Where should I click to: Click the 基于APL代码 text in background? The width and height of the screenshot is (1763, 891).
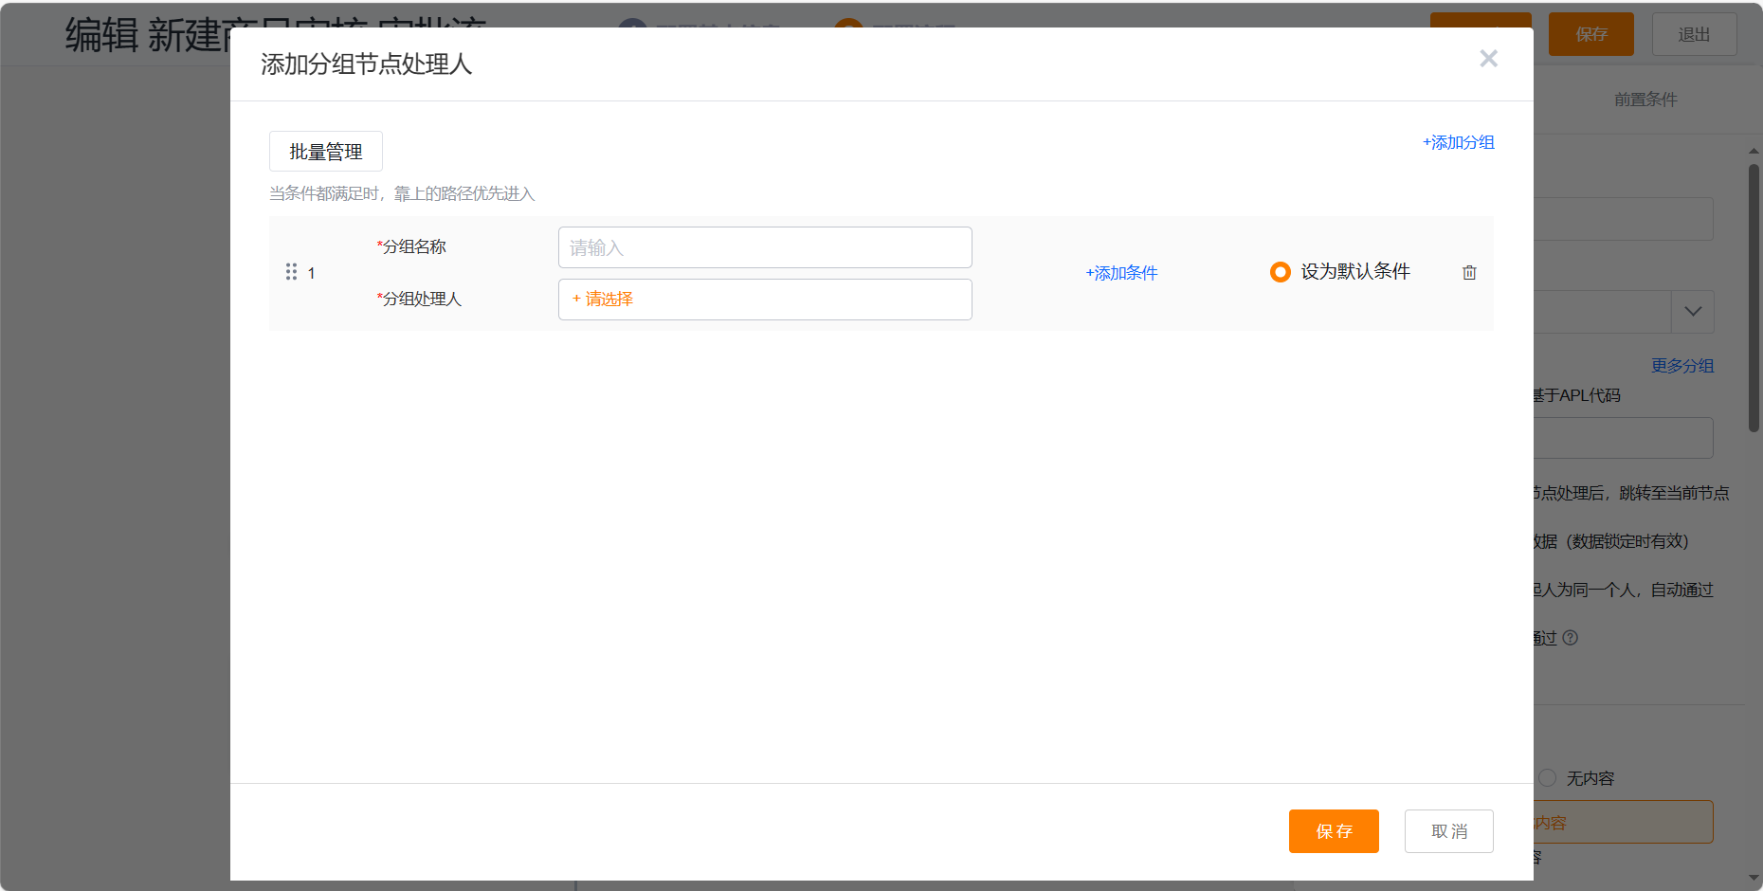click(x=1577, y=395)
